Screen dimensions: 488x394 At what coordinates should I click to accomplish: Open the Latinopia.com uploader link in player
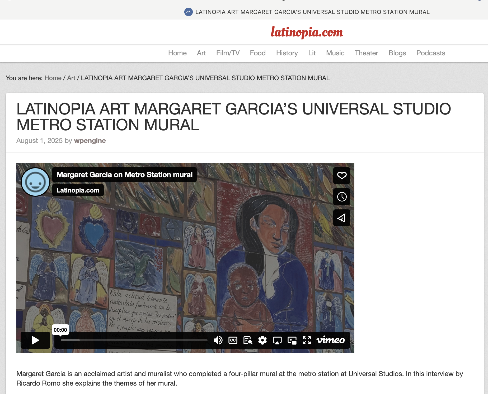(x=78, y=190)
